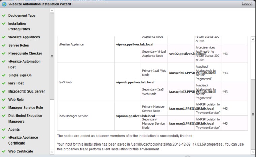Screen dimensions: 256x157
Task: Click content pane scrollbar down arrow
Action: click(253, 152)
